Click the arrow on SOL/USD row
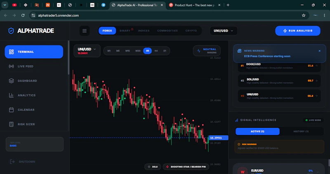The height and width of the screenshot is (174, 330). (316, 80)
